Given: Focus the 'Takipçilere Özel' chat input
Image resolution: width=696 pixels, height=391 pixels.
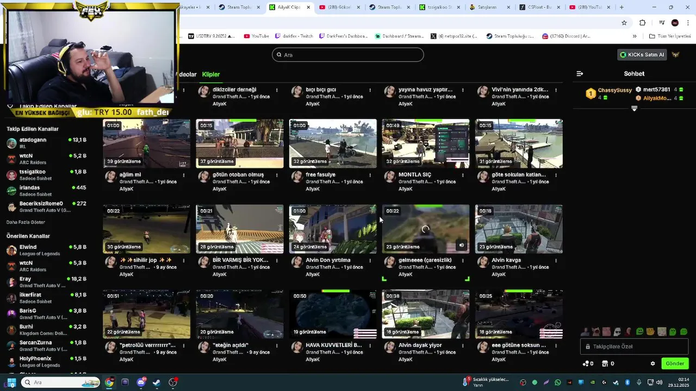Looking at the screenshot, I should coord(634,346).
